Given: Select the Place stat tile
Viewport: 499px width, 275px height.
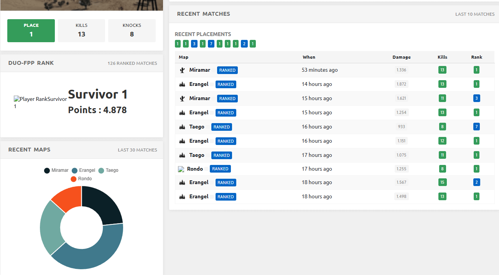Looking at the screenshot, I should (x=31, y=30).
